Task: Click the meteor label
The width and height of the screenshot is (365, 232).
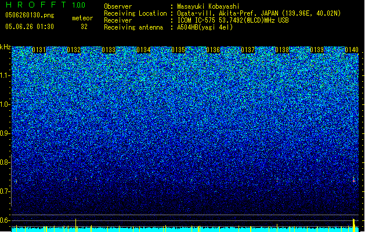Action: (82, 18)
